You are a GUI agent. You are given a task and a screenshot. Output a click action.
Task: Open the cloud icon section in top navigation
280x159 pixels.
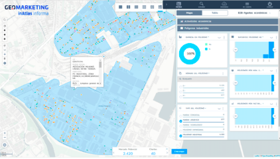[224, 4]
